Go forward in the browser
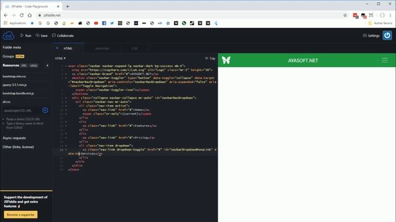This screenshot has width=396, height=222. (x=14, y=15)
